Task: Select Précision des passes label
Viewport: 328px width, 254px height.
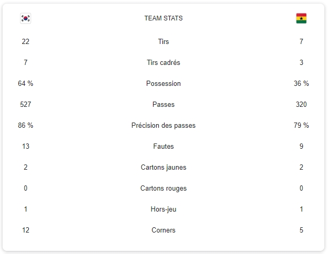Action: pos(163,126)
